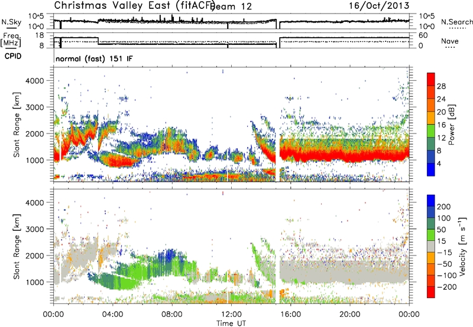Click the 'Time UT' x-axis label

tap(231, 323)
